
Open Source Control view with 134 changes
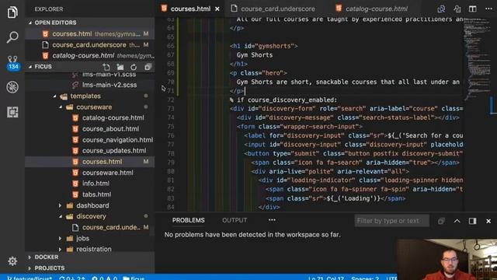point(12,62)
